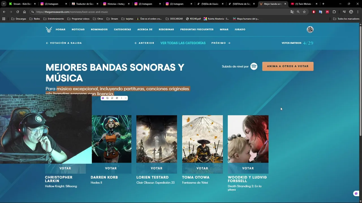This screenshot has height=203, width=362.
Task: Click VER TODAS LAS CATEGORÍAS link
Action: 183,43
